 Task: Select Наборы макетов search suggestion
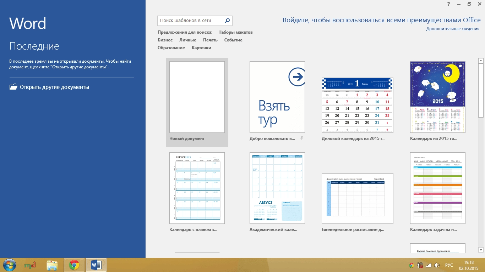pyautogui.click(x=235, y=32)
